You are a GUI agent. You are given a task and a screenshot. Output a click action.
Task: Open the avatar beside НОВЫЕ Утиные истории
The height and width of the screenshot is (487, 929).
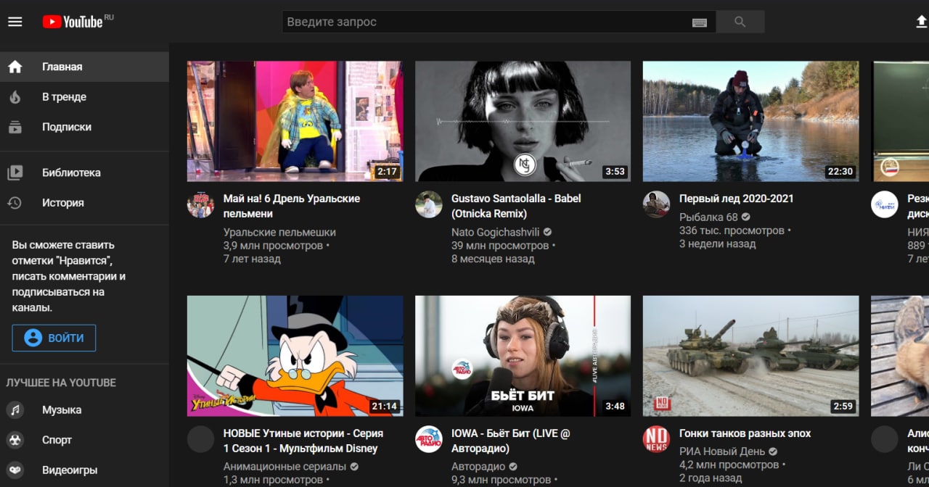pos(200,439)
